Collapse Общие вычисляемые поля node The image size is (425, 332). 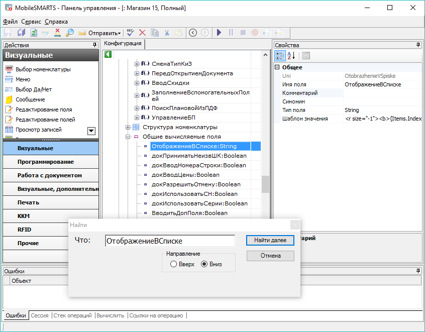128,137
